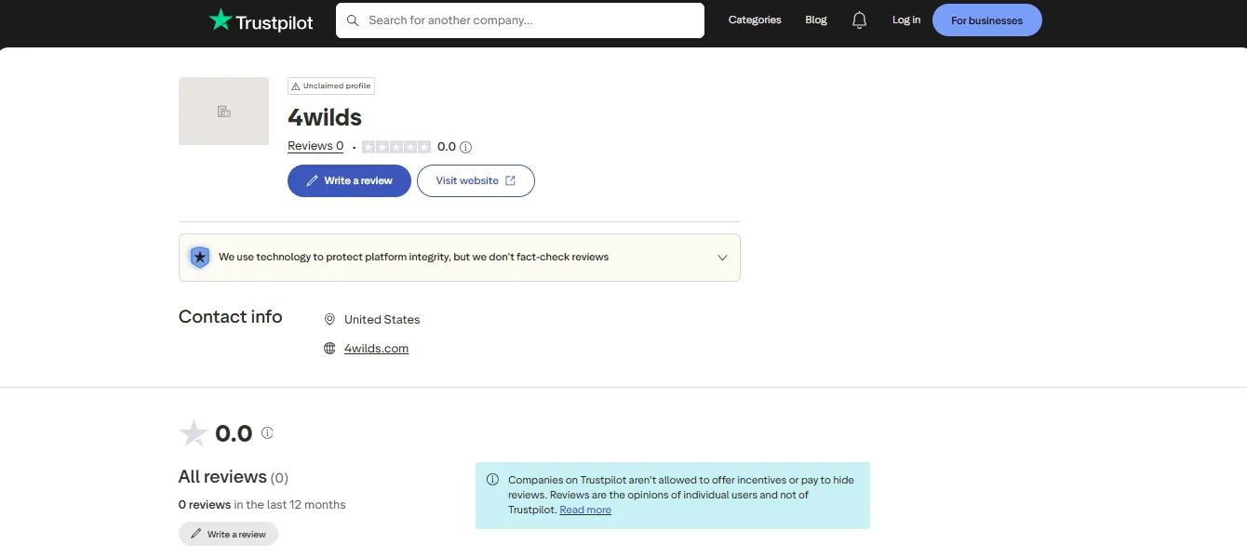This screenshot has height=557, width=1247.
Task: Click the Visit website button
Action: [x=476, y=180]
